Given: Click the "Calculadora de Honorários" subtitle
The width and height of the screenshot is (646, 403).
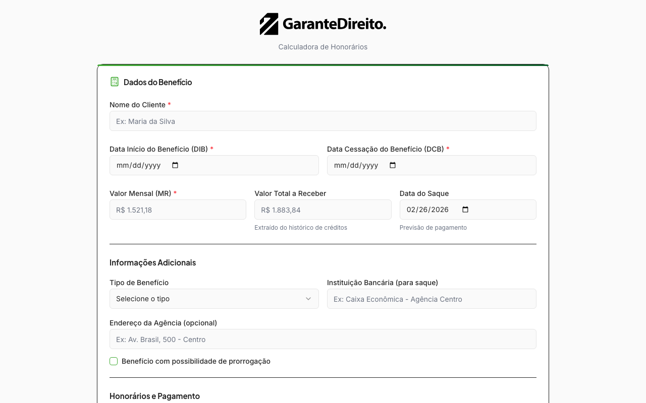Looking at the screenshot, I should (323, 47).
